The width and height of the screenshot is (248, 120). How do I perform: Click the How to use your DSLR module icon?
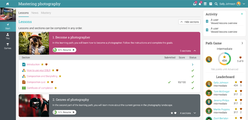coord(24,70)
